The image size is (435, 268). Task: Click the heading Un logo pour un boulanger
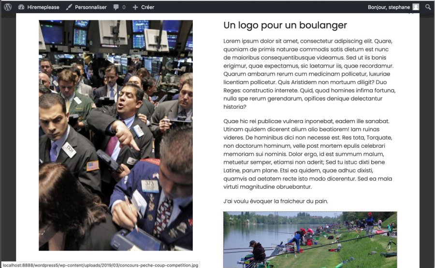point(285,26)
